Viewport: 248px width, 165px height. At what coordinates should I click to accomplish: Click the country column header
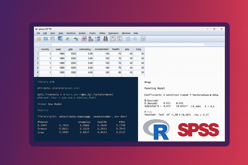pyautogui.click(x=45, y=49)
